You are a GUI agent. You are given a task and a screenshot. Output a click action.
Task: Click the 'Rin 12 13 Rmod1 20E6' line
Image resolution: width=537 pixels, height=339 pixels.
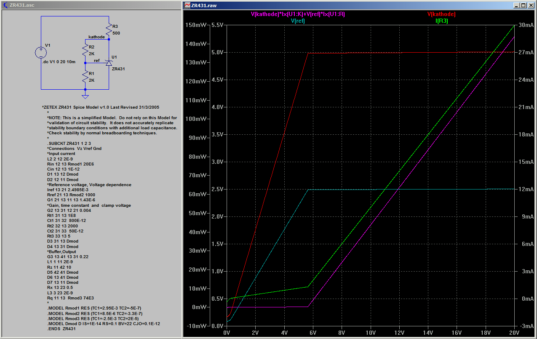tap(70, 164)
